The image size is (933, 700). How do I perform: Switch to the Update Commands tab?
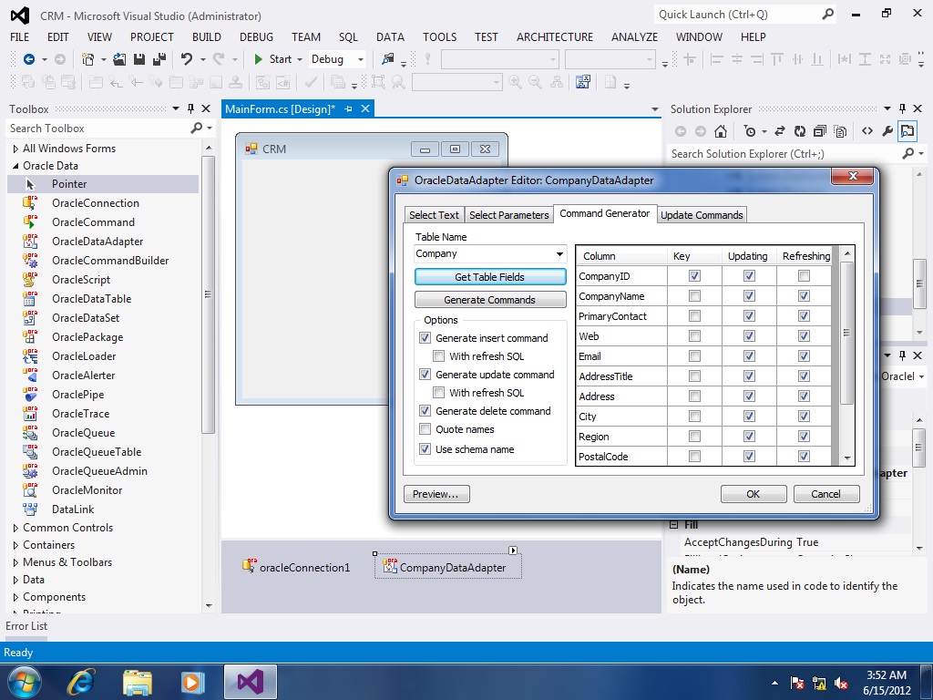[702, 215]
